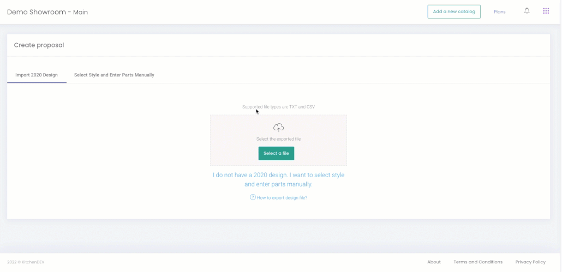The image size is (562, 272).
Task: Click 'I do not have a 2020 design' link
Action: coord(278,180)
